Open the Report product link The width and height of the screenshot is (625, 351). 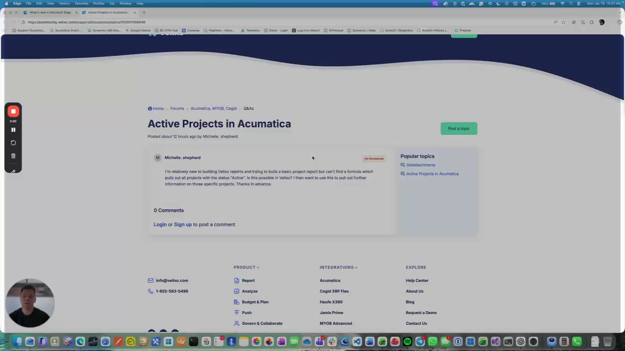pos(248,280)
